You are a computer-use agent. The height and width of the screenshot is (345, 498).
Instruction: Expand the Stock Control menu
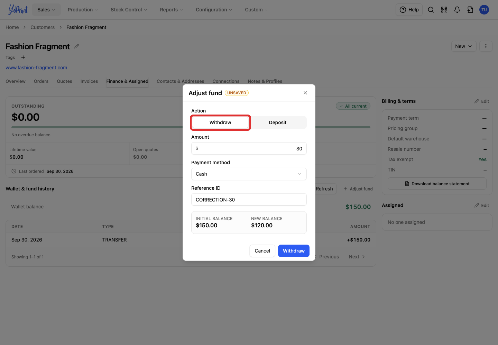pos(129,10)
